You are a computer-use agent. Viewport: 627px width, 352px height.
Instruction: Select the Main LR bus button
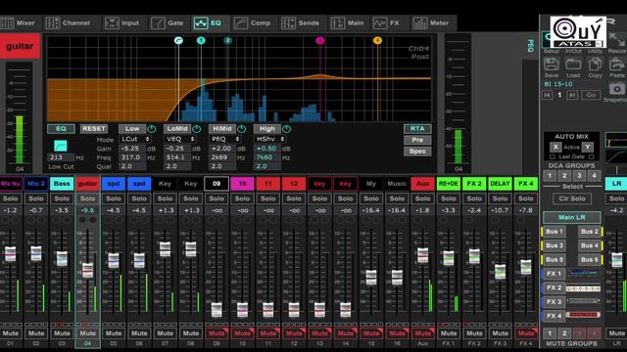[572, 217]
